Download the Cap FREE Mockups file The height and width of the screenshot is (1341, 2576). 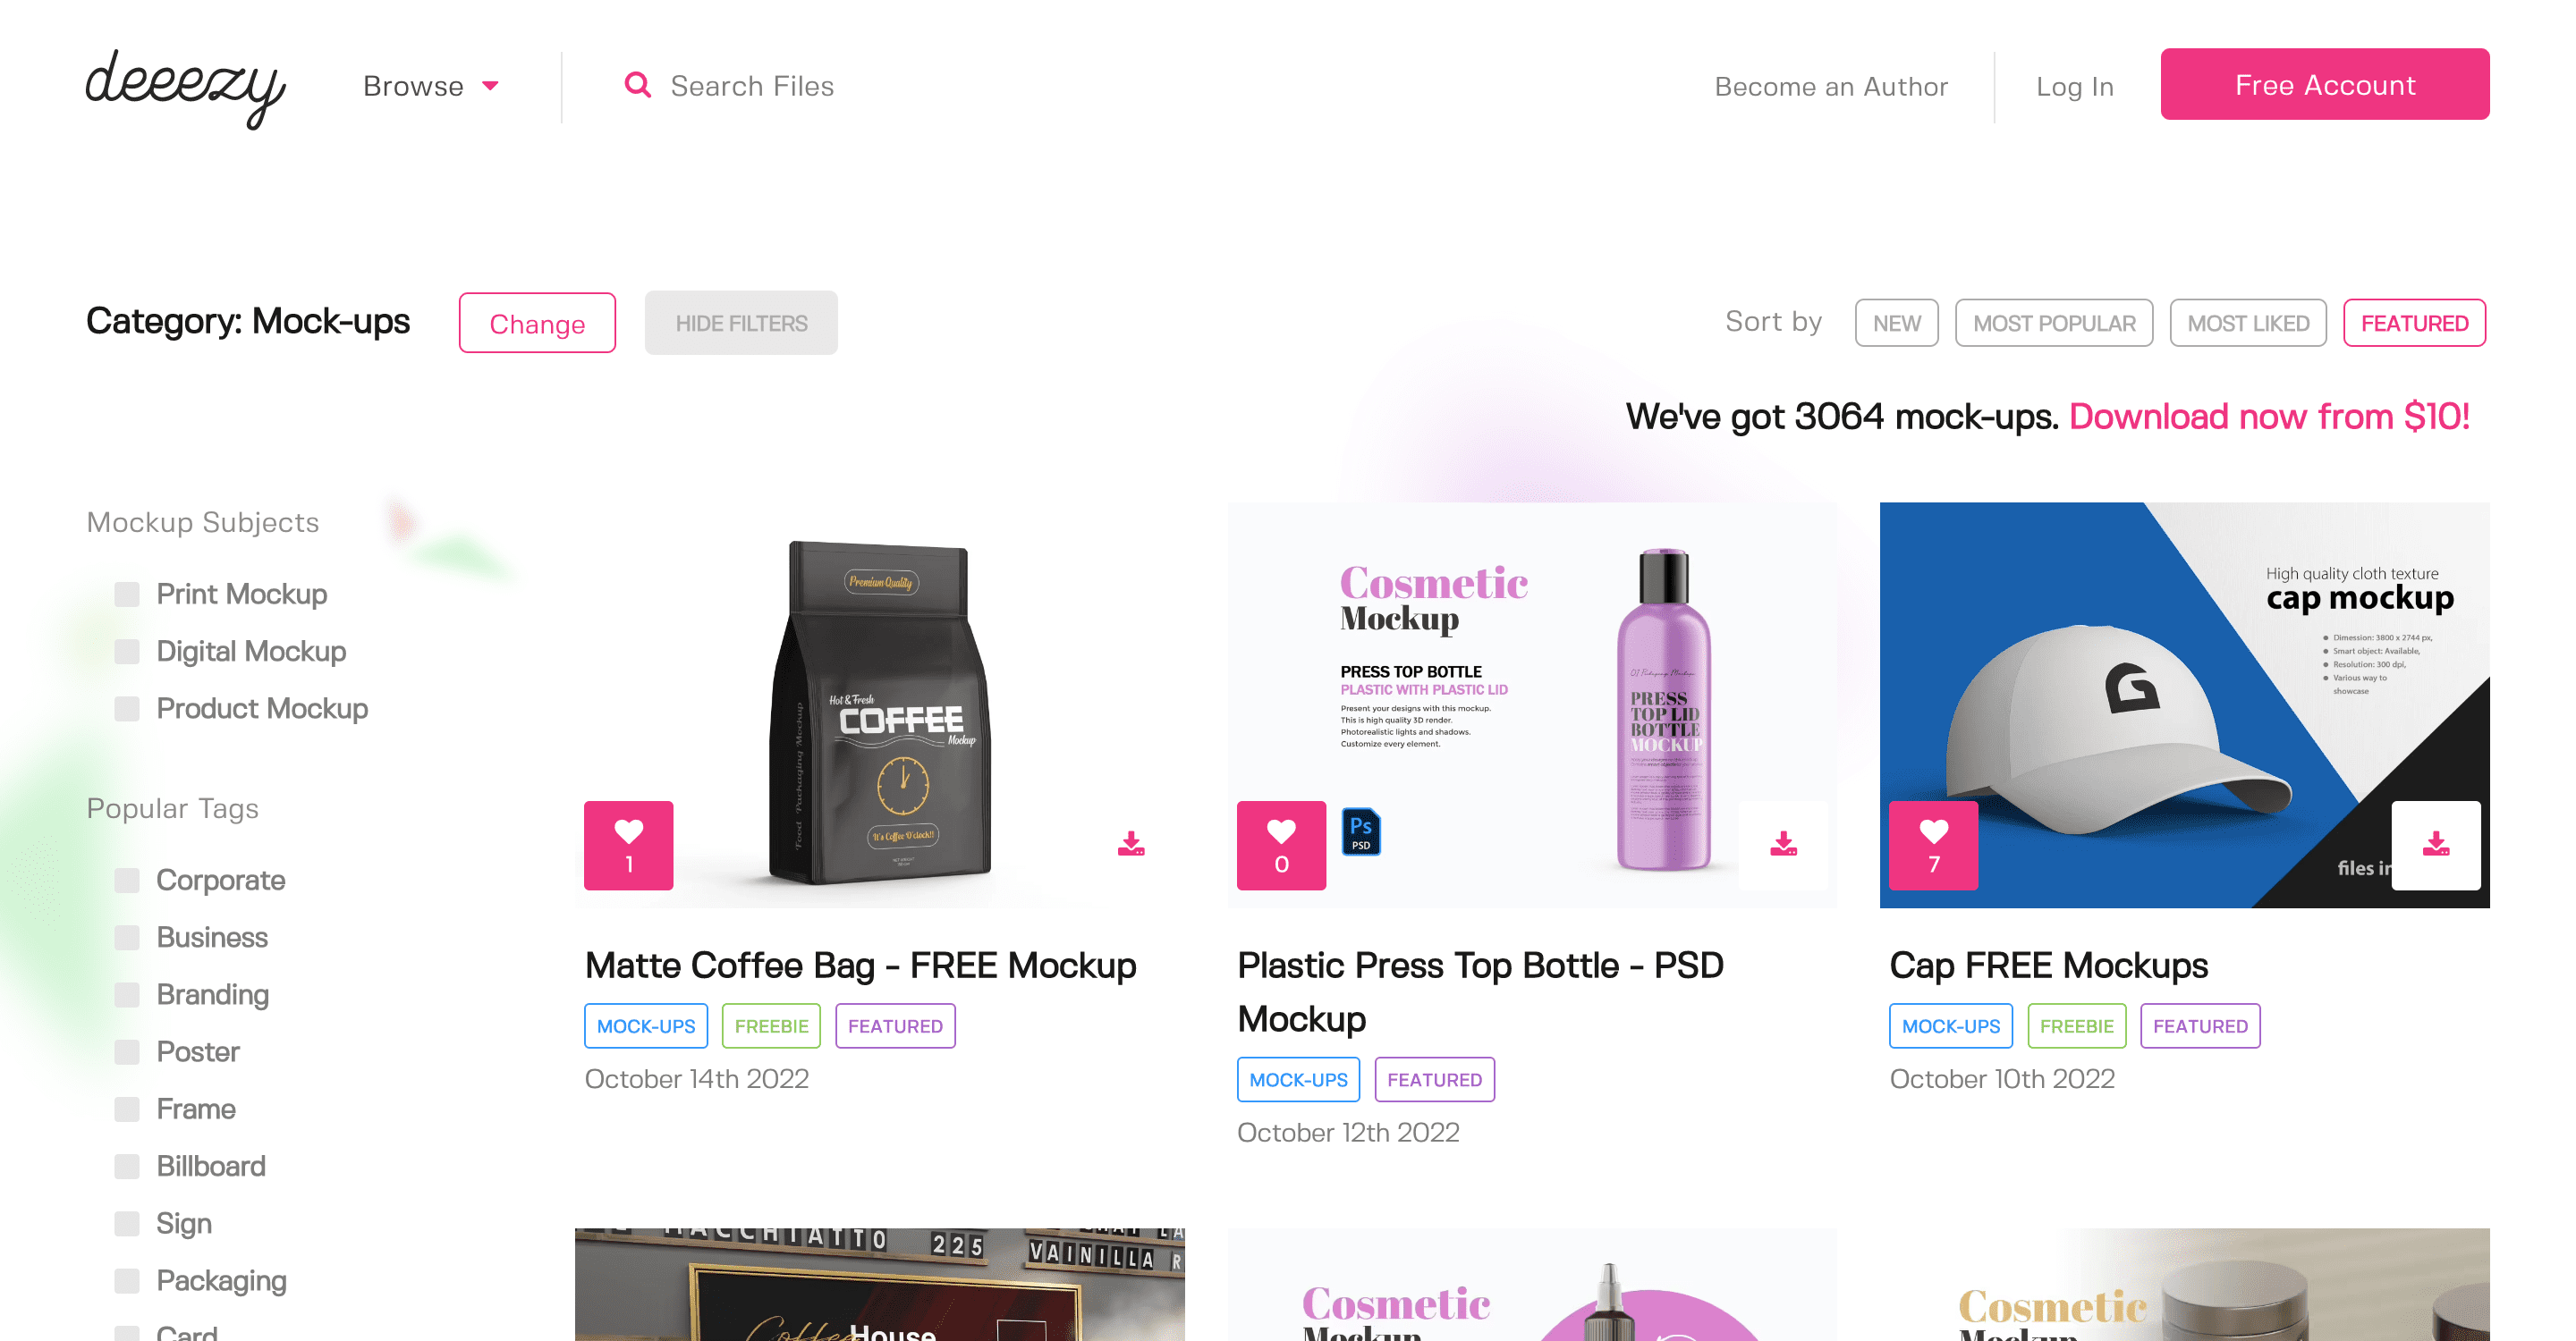pos(2436,844)
